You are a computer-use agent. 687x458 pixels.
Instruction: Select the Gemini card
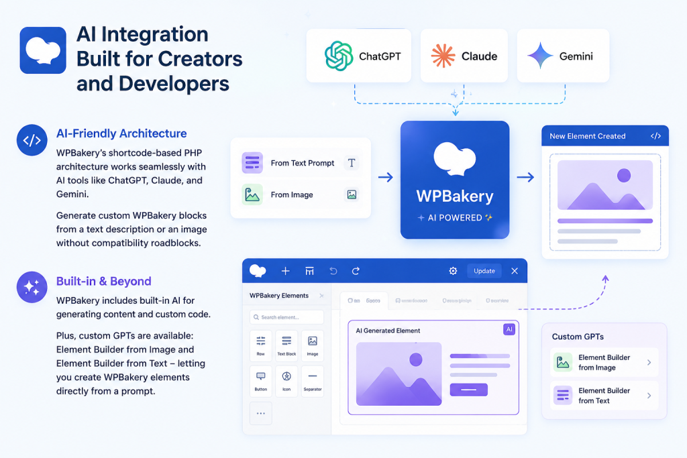pos(563,56)
